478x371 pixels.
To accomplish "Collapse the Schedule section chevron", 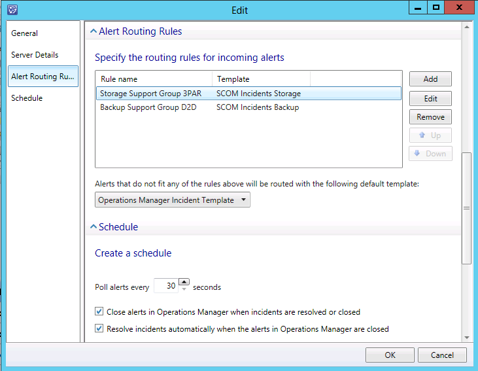I will 93,227.
